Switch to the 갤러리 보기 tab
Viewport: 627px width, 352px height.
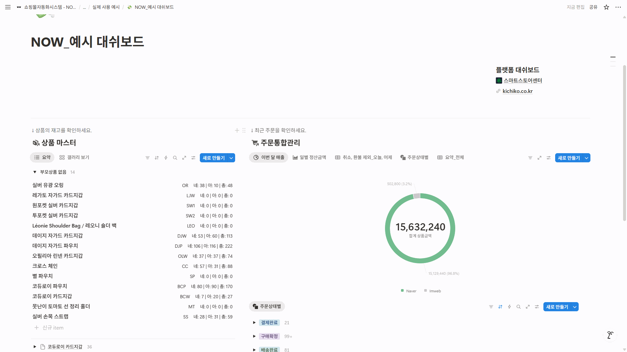coord(74,157)
